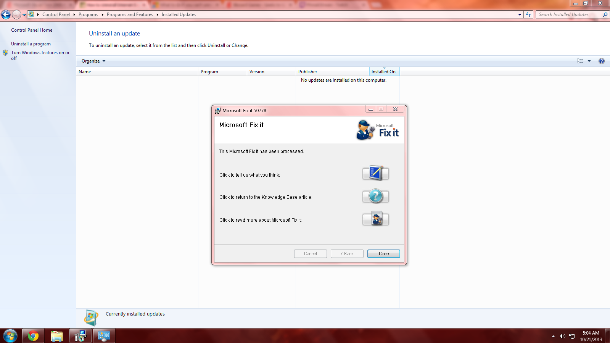Open Turn Windows features on or off
The image size is (610, 343).
pyautogui.click(x=40, y=55)
